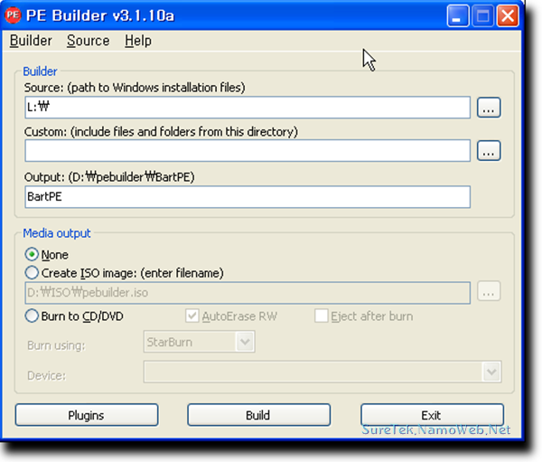Open the Plugins dialog
Screen dimensions: 542x462
[x=87, y=415]
